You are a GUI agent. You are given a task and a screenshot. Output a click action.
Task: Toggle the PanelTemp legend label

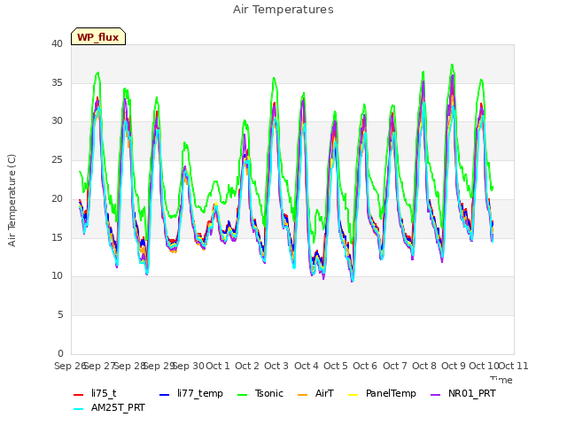[391, 393]
